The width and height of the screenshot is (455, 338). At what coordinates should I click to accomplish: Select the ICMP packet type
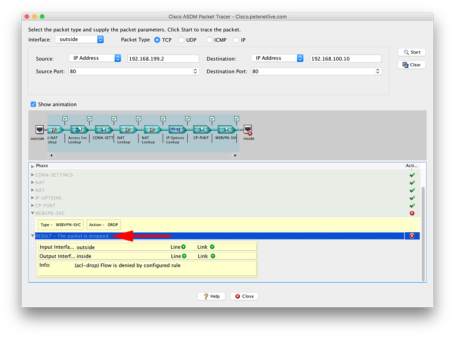point(209,40)
